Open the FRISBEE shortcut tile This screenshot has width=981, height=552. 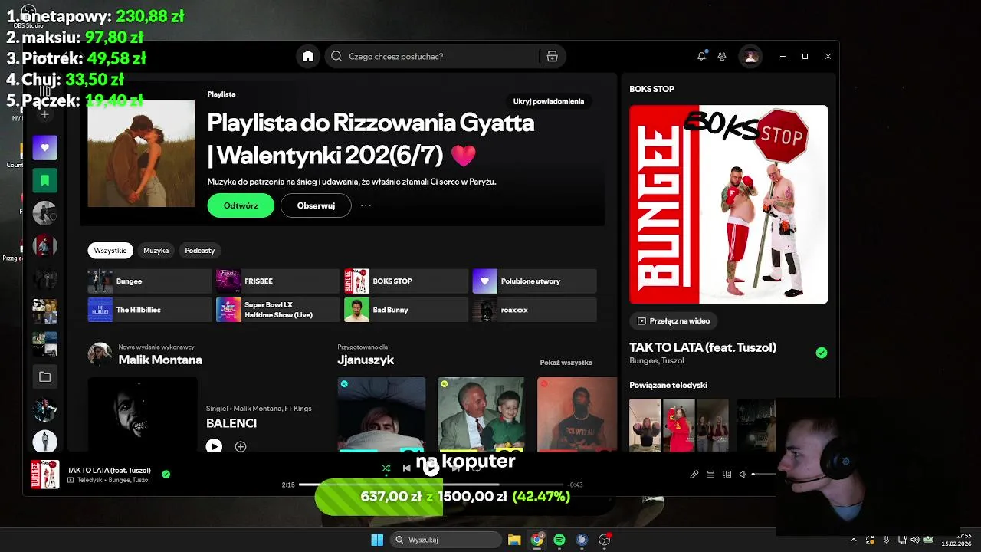click(x=277, y=281)
